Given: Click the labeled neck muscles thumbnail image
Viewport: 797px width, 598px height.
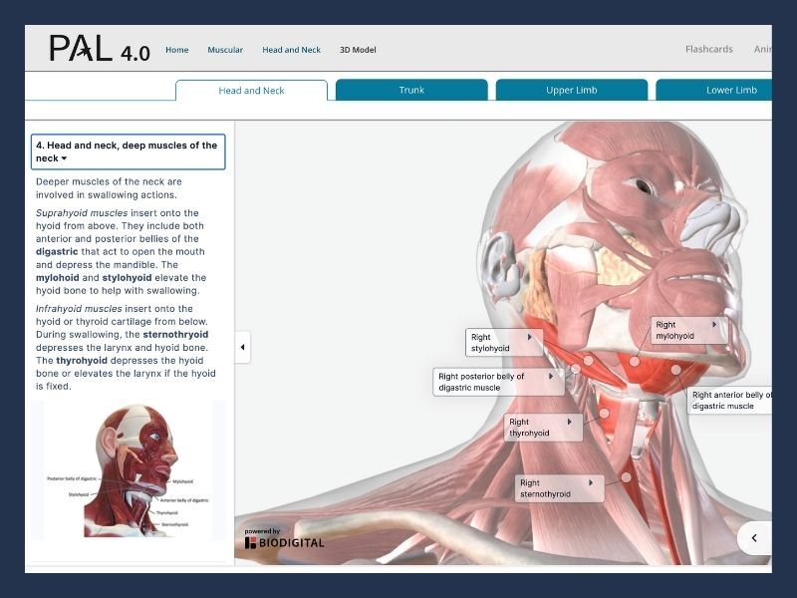Looking at the screenshot, I should pyautogui.click(x=130, y=468).
